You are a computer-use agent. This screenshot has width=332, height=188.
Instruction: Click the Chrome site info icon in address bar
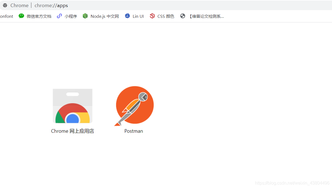(x=5, y=5)
